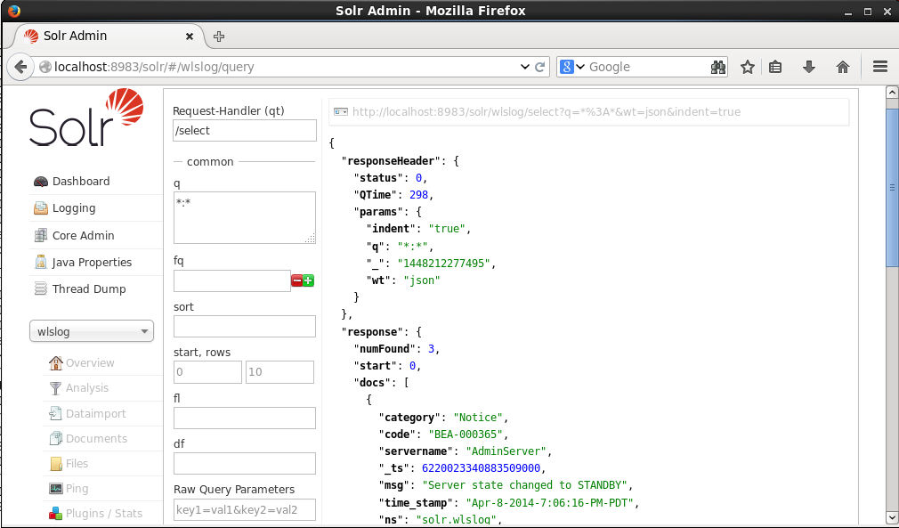Click the Files folder icon
This screenshot has height=528, width=899.
click(x=55, y=463)
